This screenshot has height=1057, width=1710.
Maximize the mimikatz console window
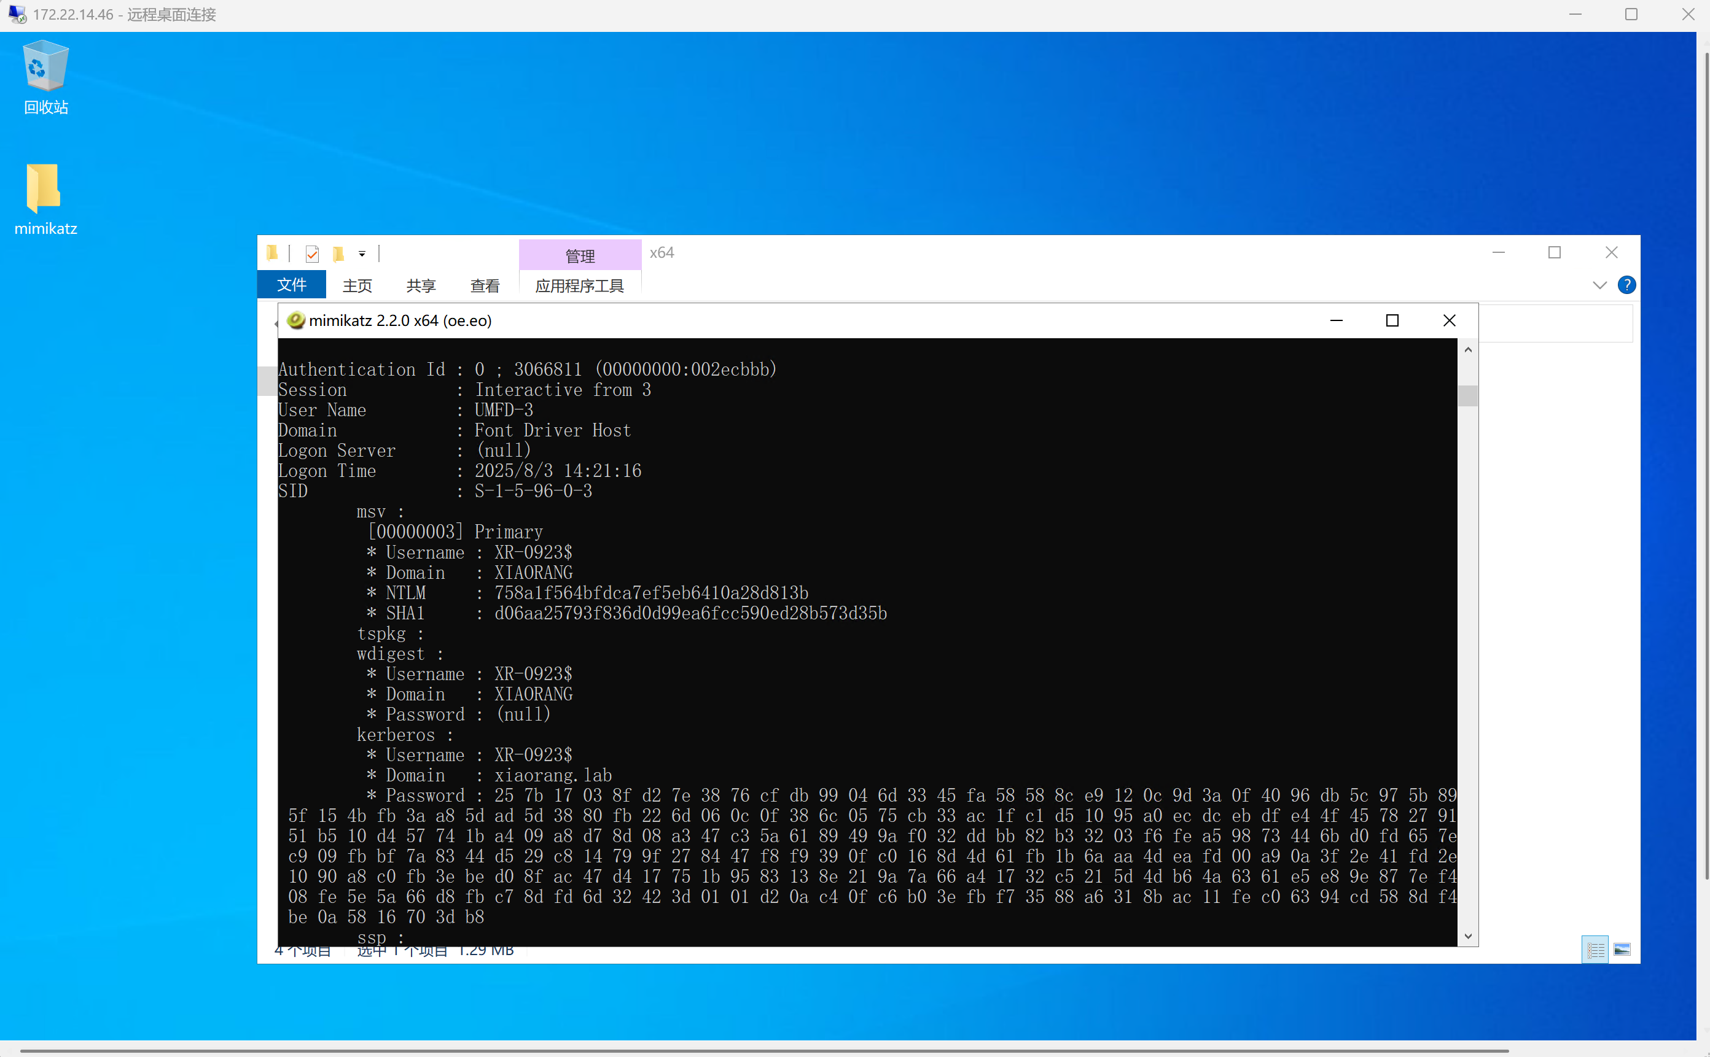tap(1392, 320)
